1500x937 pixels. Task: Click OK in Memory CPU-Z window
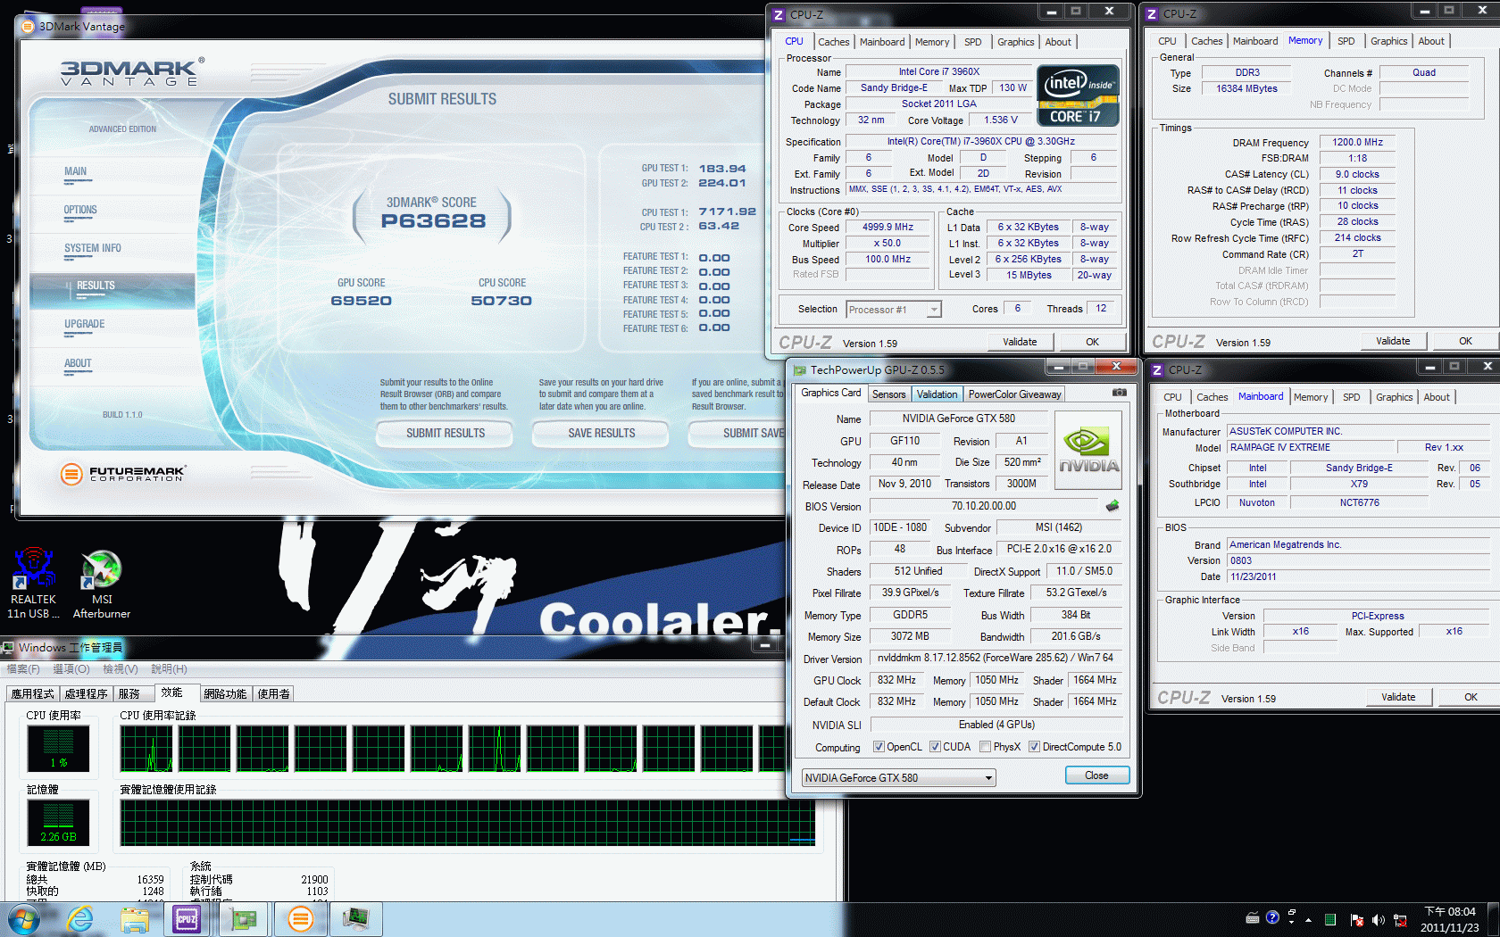(x=1465, y=341)
